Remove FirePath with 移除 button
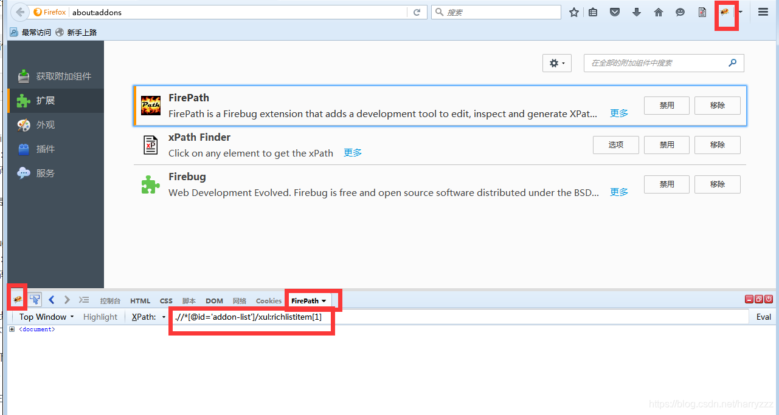The width and height of the screenshot is (779, 415). [x=718, y=106]
